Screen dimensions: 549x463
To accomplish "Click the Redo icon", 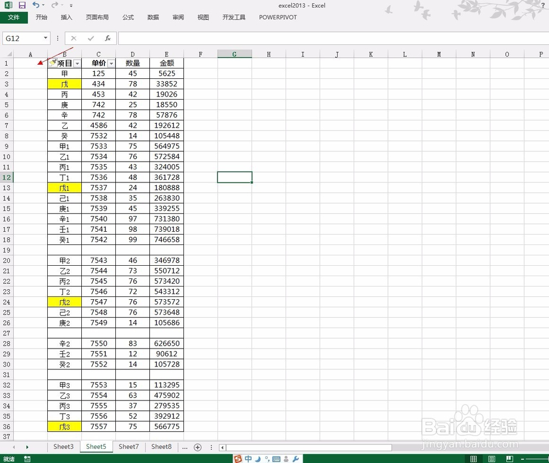I will [x=54, y=5].
